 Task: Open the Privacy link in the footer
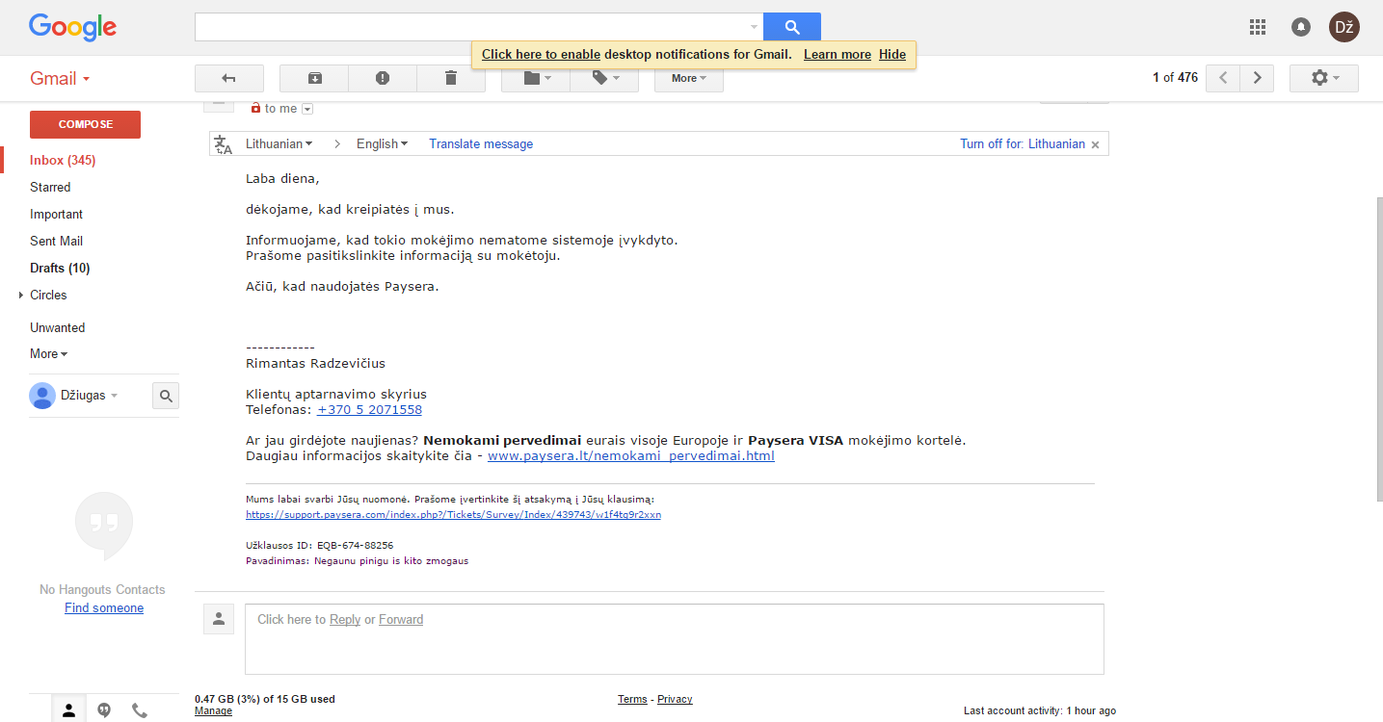[675, 700]
